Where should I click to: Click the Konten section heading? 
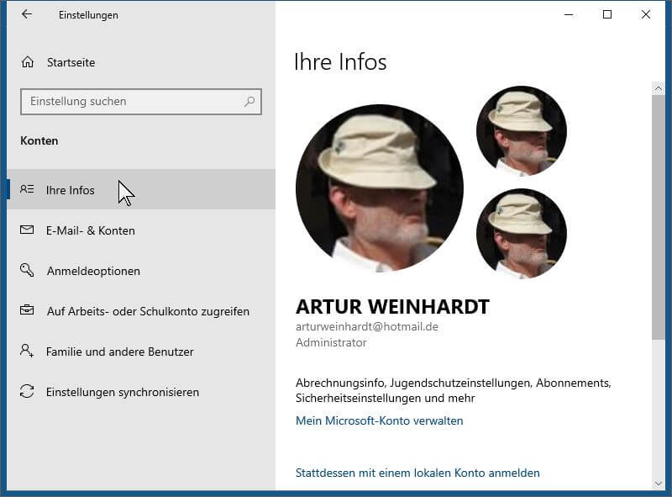[x=39, y=140]
